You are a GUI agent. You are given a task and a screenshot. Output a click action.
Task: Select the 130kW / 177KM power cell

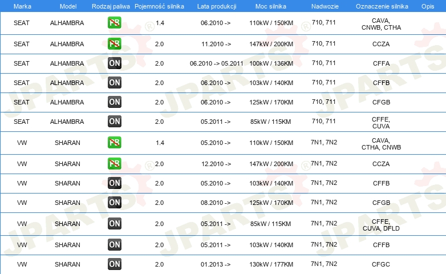click(x=271, y=264)
